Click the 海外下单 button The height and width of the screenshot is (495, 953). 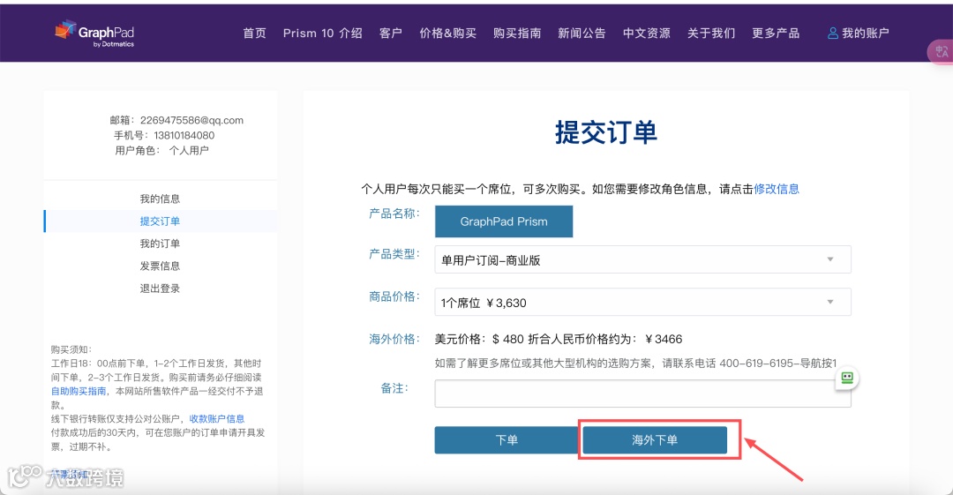(655, 439)
